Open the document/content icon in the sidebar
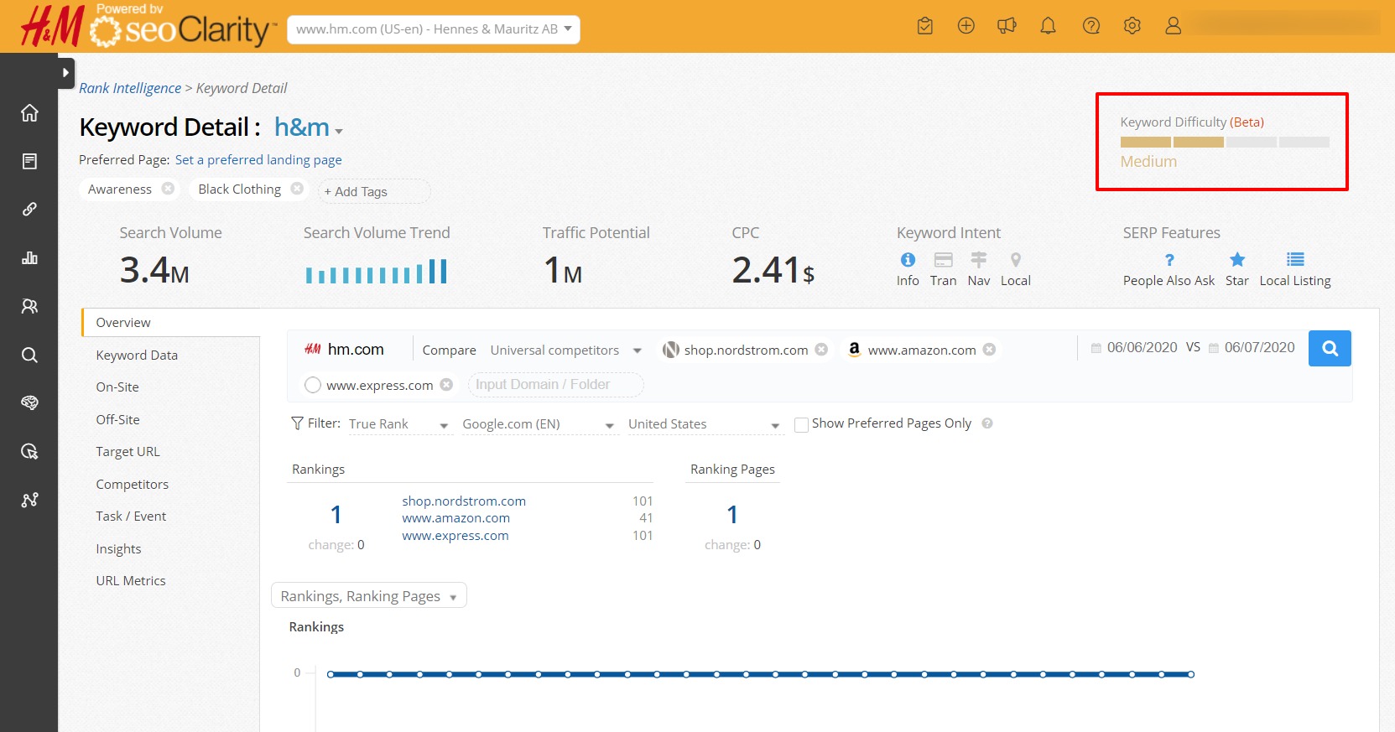 (29, 161)
